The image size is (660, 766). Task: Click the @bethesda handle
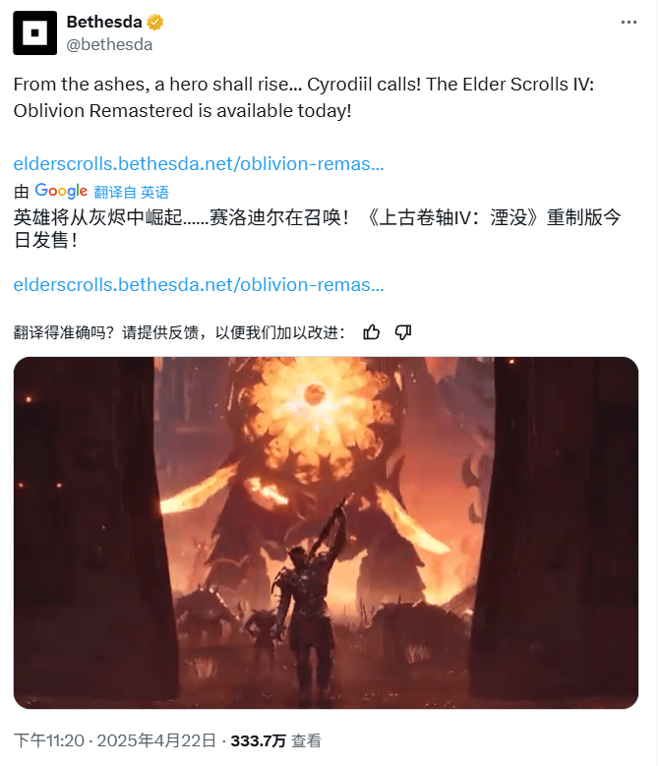pos(109,44)
